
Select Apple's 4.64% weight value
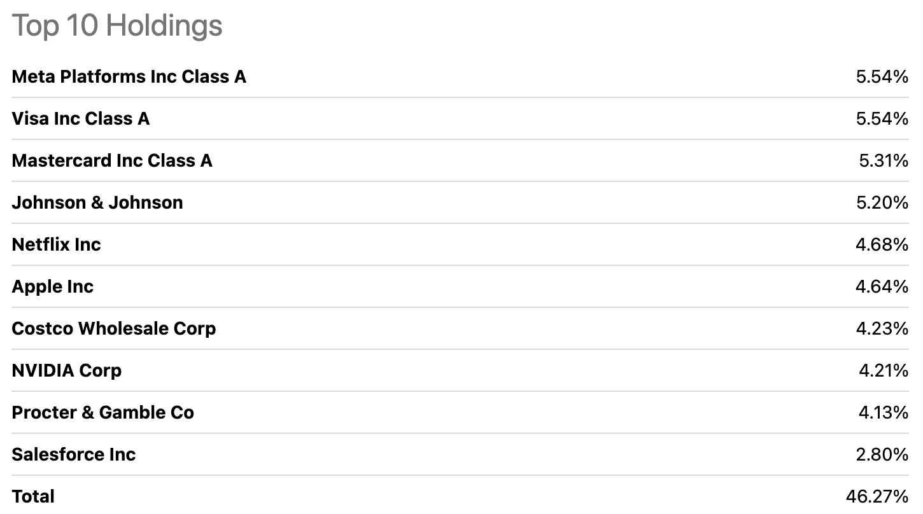pos(882,287)
